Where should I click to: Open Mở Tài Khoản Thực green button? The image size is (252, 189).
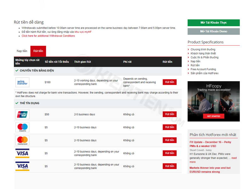[x=214, y=23]
